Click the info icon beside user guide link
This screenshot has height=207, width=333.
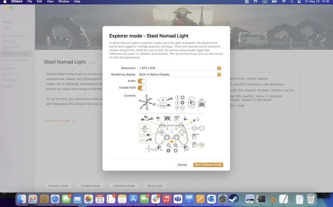coord(74,121)
